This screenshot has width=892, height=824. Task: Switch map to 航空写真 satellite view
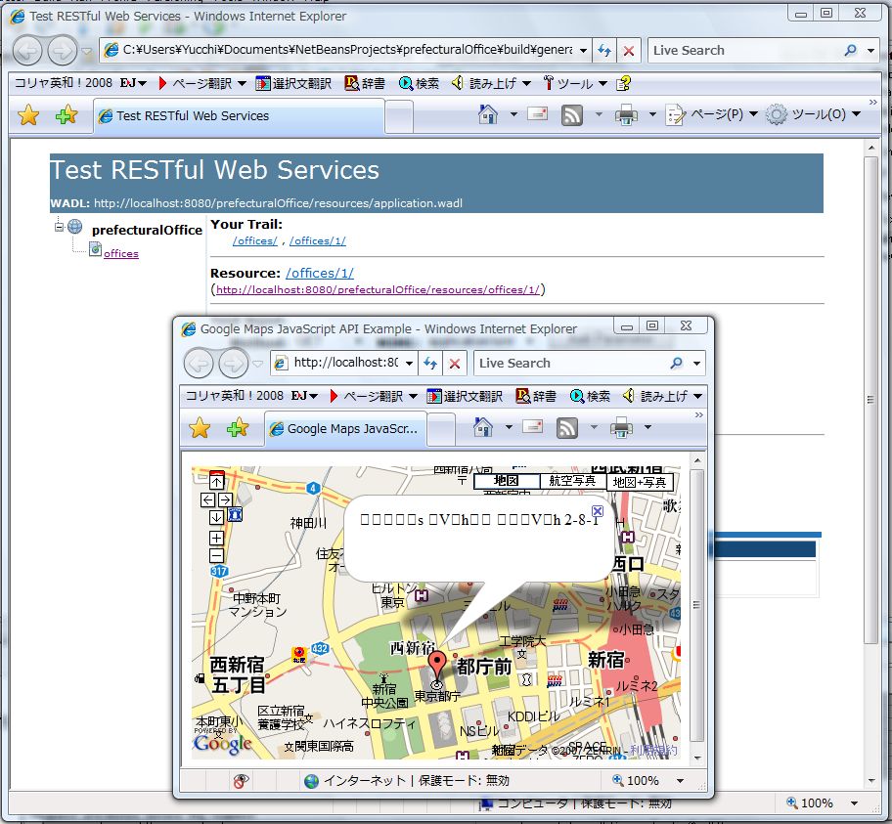[572, 481]
